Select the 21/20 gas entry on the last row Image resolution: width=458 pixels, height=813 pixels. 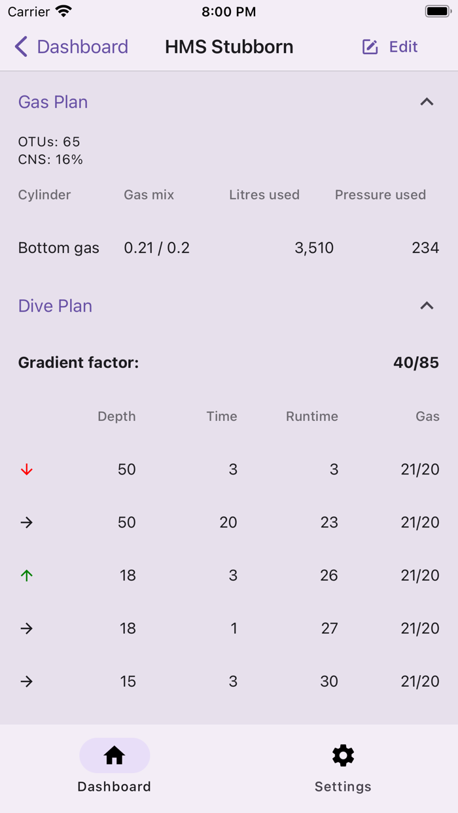coord(419,682)
